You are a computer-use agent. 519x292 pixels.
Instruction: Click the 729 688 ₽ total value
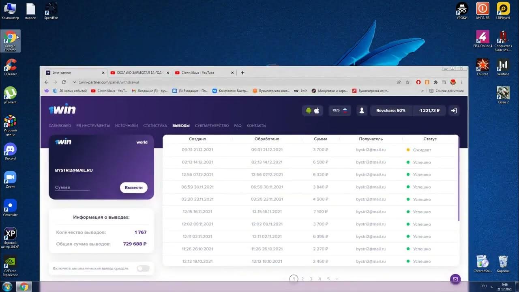coord(135,244)
